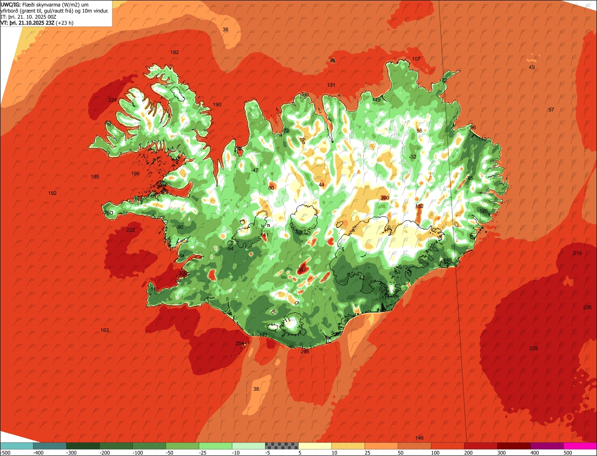Click the map value '131' off the north coast
This screenshot has width=597, height=456.
[x=331, y=85]
